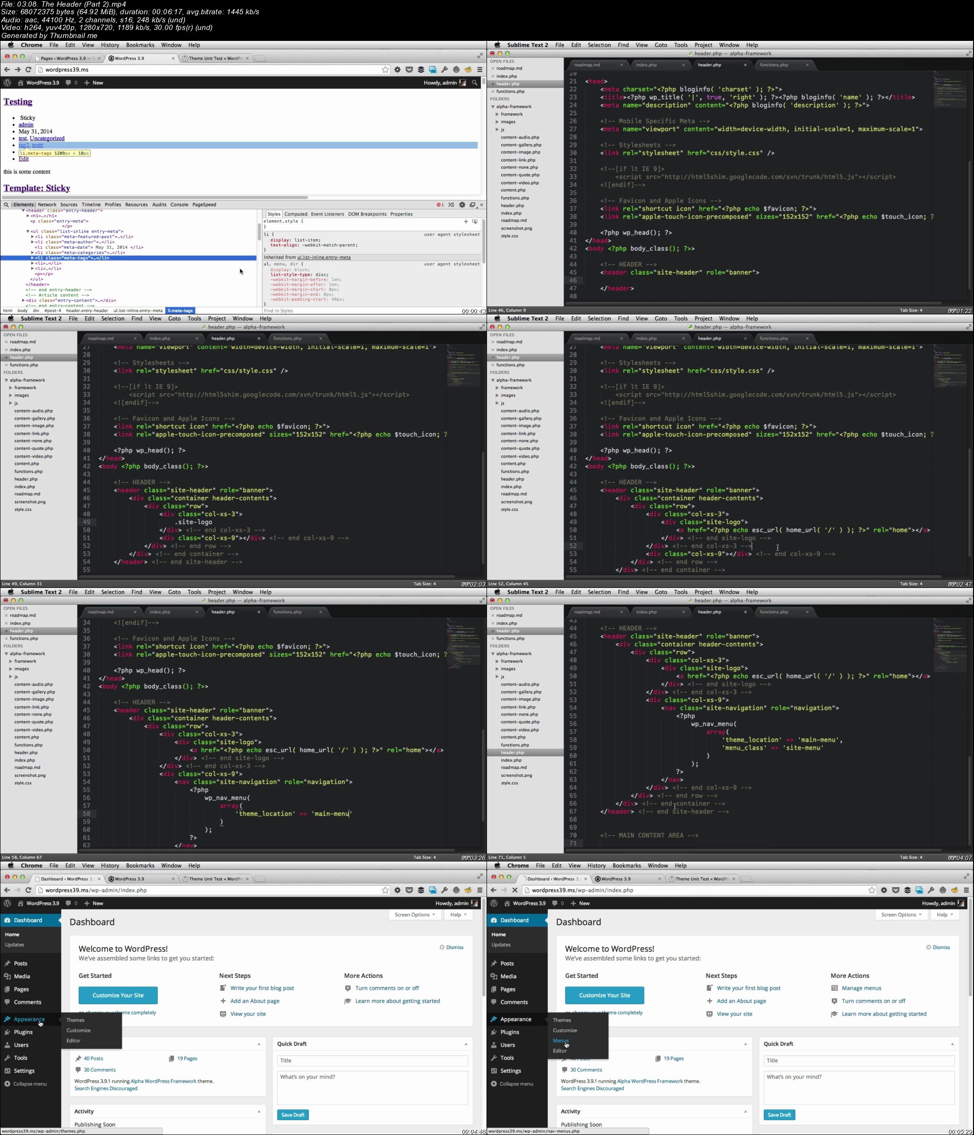Click the Media icon in the Themes-submenu dashboard sidebar
Screen dimensions: 974x1135
(x=8, y=976)
